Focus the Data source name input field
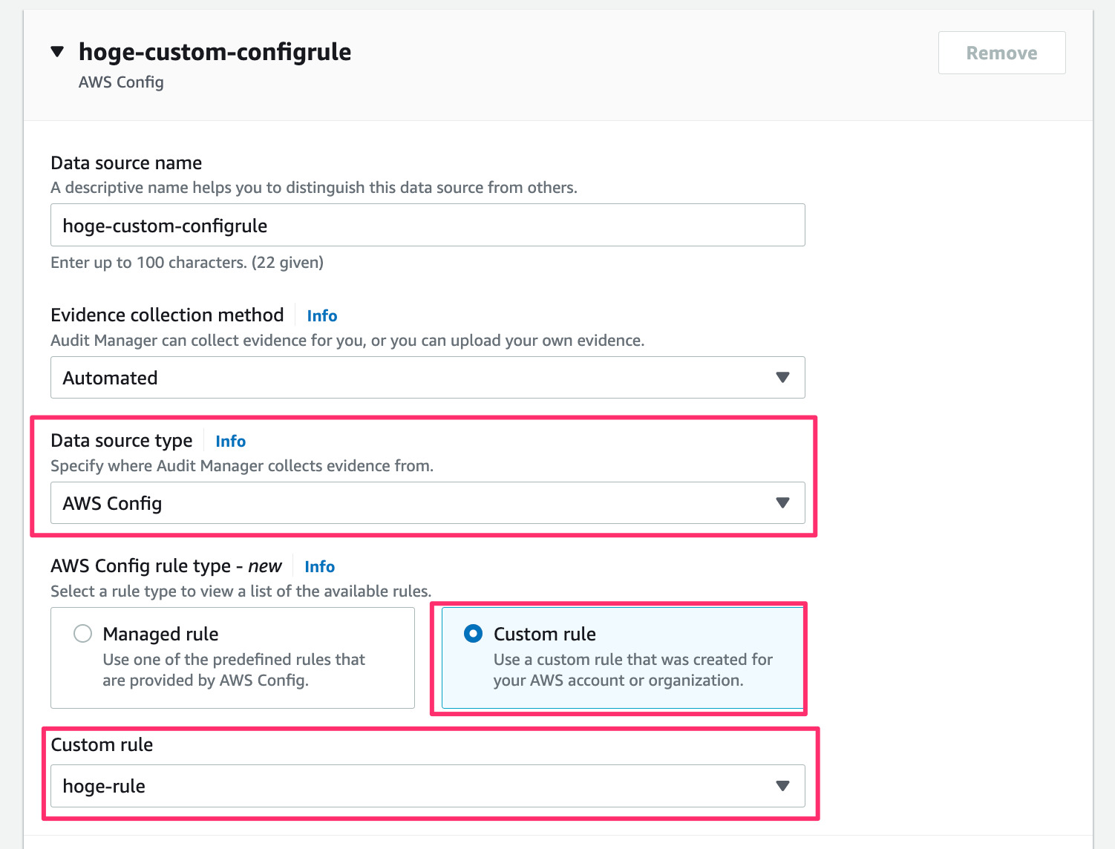 [x=428, y=225]
